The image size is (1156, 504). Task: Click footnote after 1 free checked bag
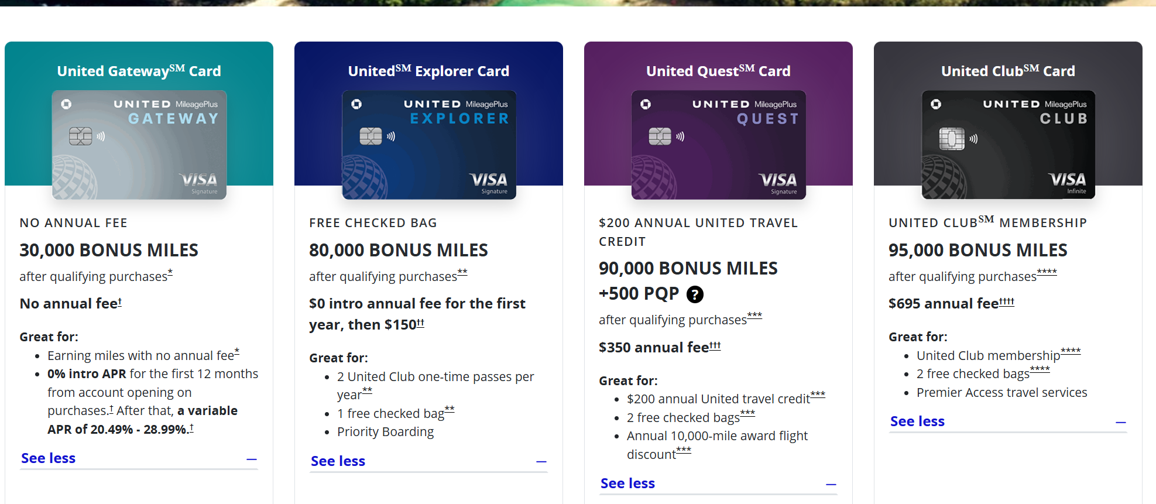point(450,409)
